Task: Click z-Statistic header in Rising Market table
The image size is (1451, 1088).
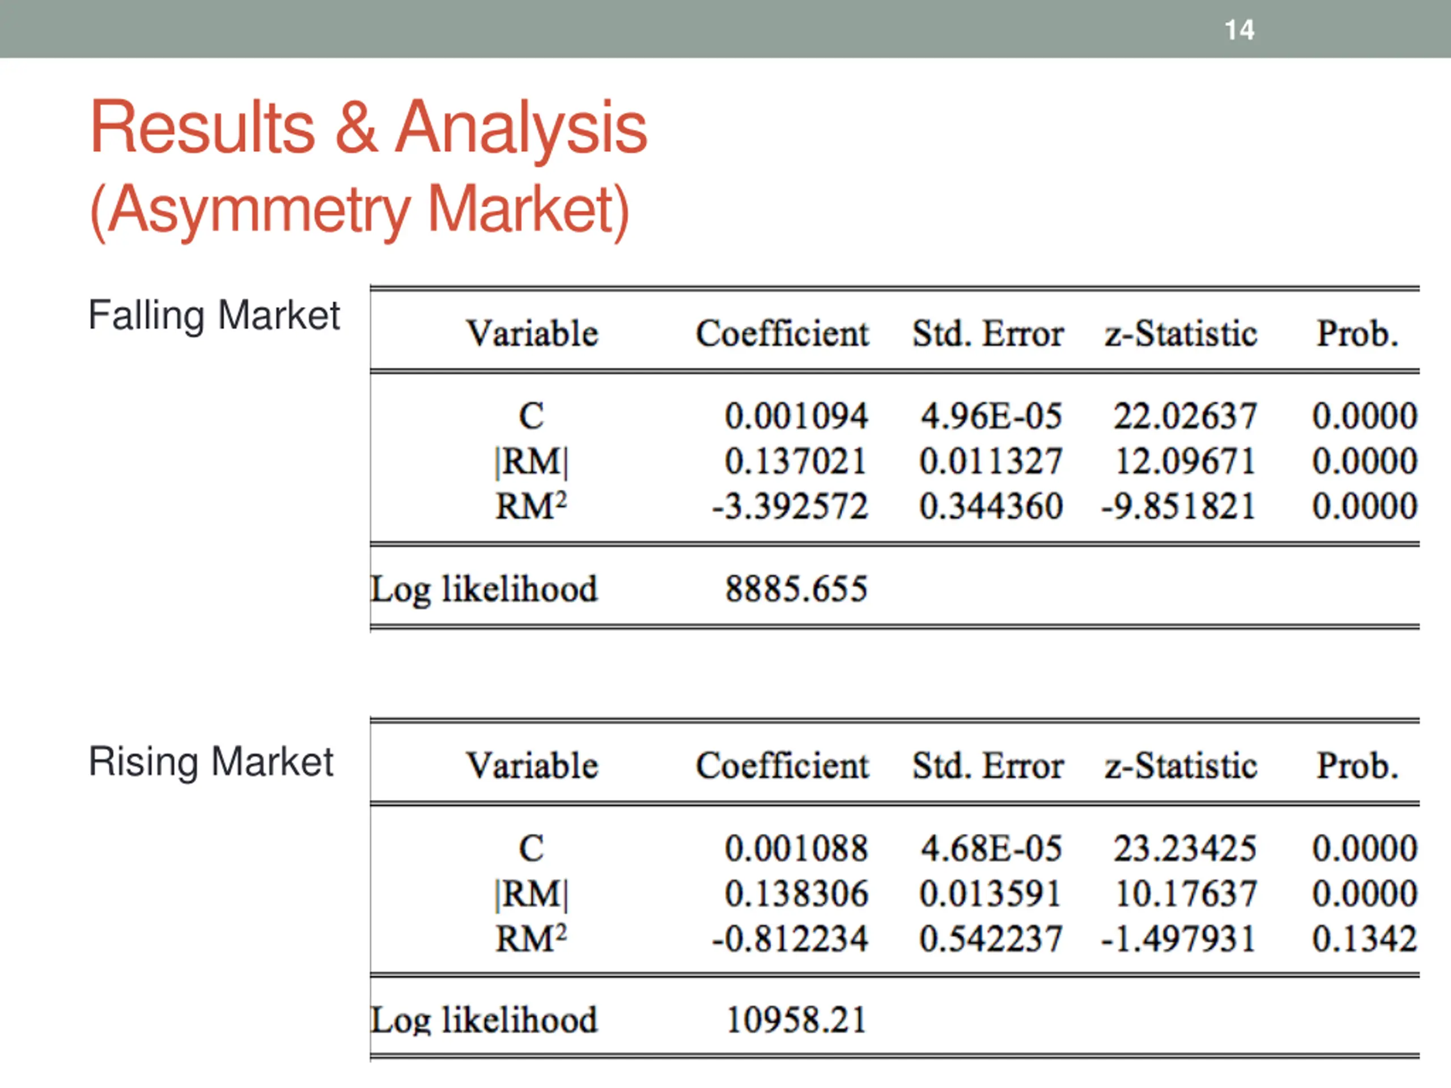Action: click(1181, 766)
